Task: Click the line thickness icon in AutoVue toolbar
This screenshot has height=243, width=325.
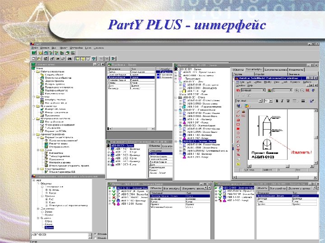Action: tap(303, 101)
